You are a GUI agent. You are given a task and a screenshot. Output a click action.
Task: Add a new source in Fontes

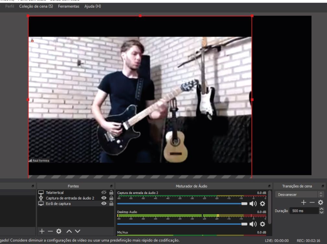click(42, 232)
